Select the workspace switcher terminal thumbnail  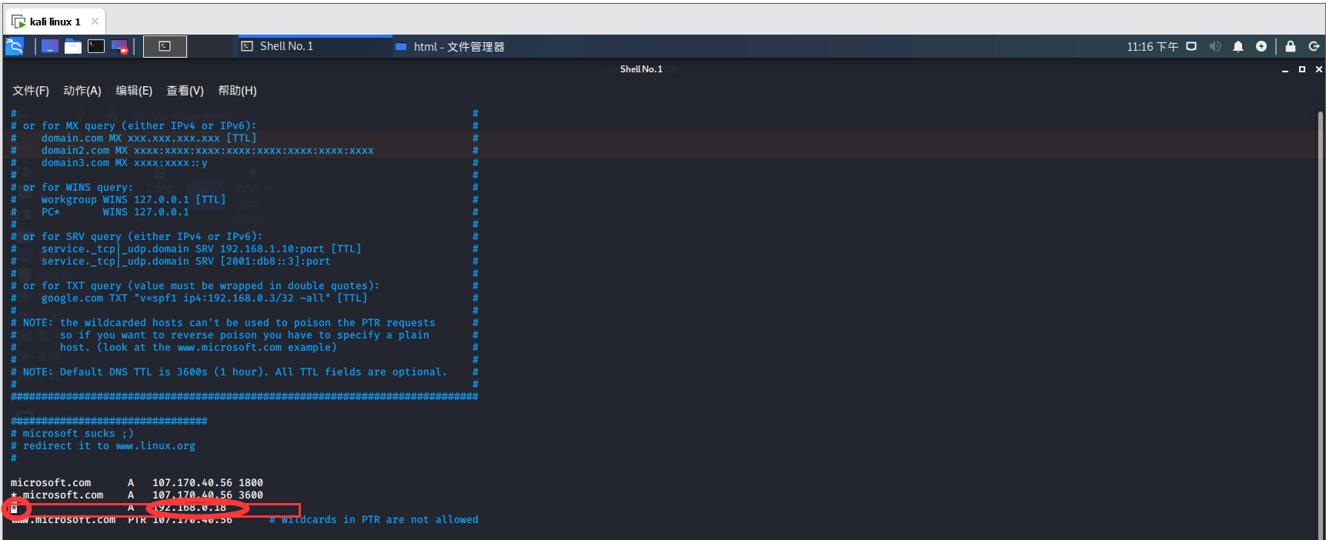pos(165,46)
